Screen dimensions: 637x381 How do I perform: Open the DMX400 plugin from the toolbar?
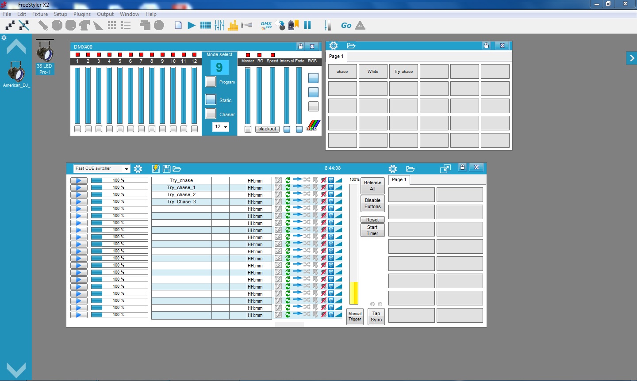(266, 25)
